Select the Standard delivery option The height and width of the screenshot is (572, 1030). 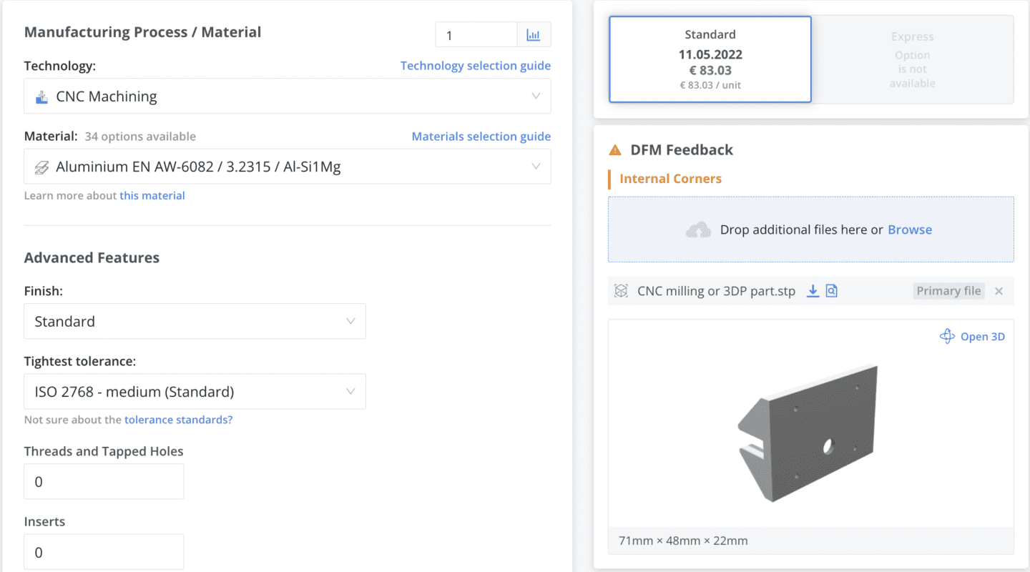coord(710,59)
